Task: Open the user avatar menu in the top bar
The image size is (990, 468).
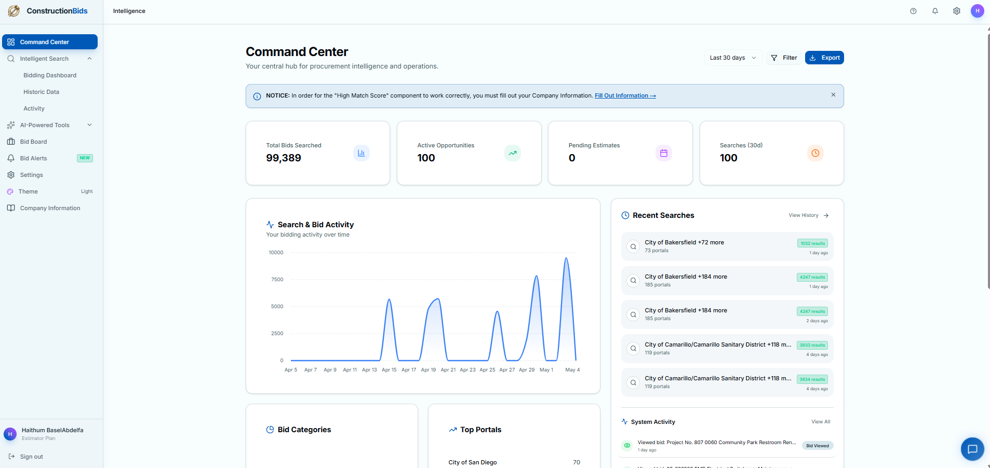Action: (978, 11)
